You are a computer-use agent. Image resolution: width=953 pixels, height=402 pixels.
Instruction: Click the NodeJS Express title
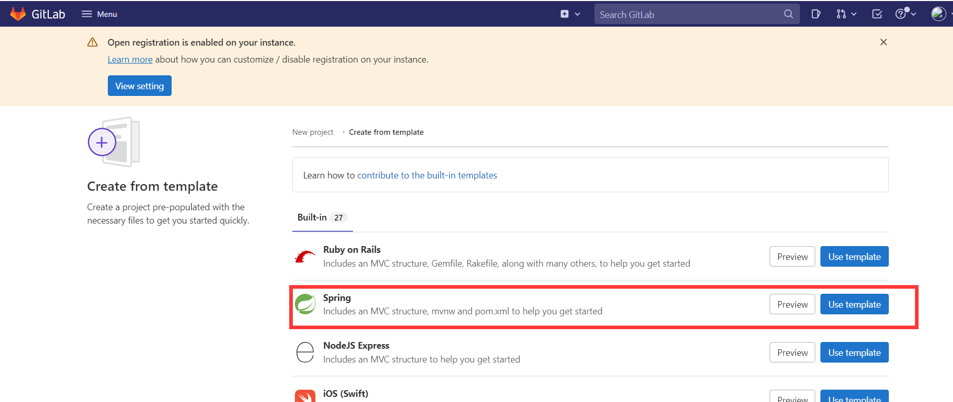click(356, 346)
